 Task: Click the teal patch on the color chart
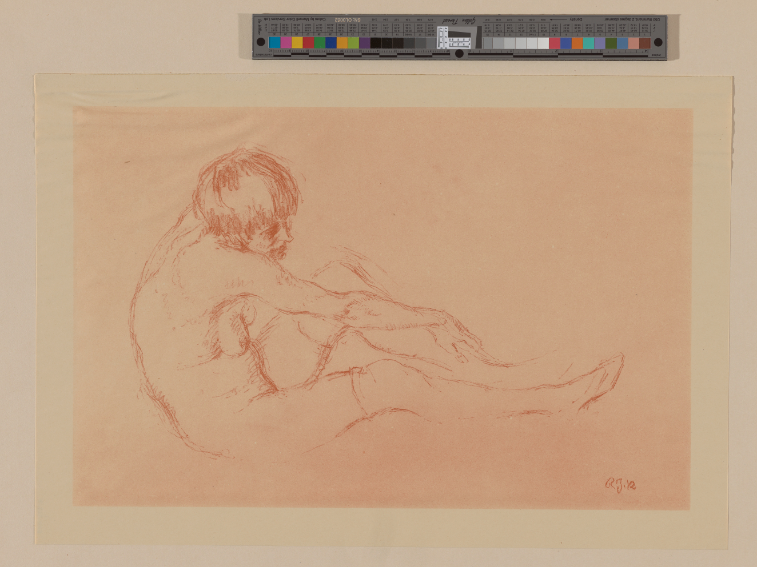pos(588,42)
